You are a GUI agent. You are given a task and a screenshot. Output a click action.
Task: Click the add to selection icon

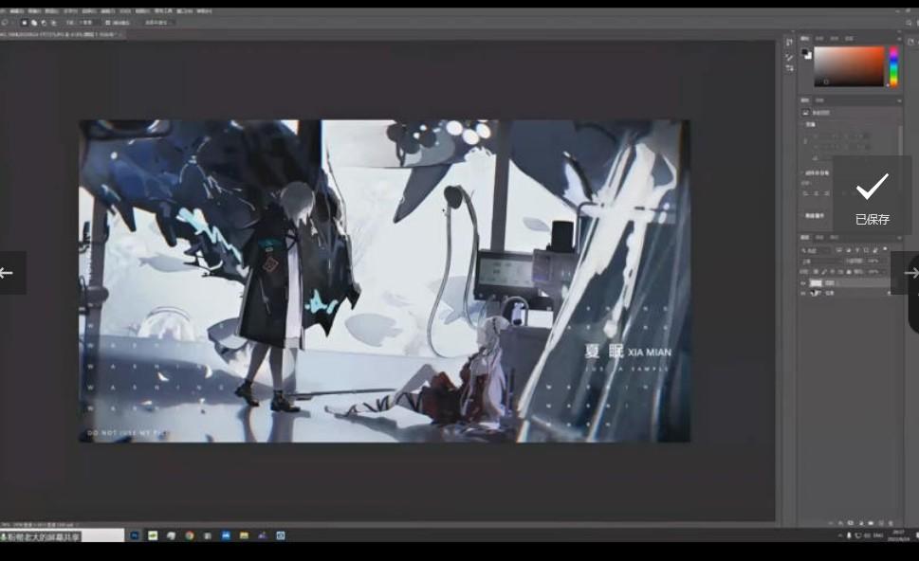(34, 22)
